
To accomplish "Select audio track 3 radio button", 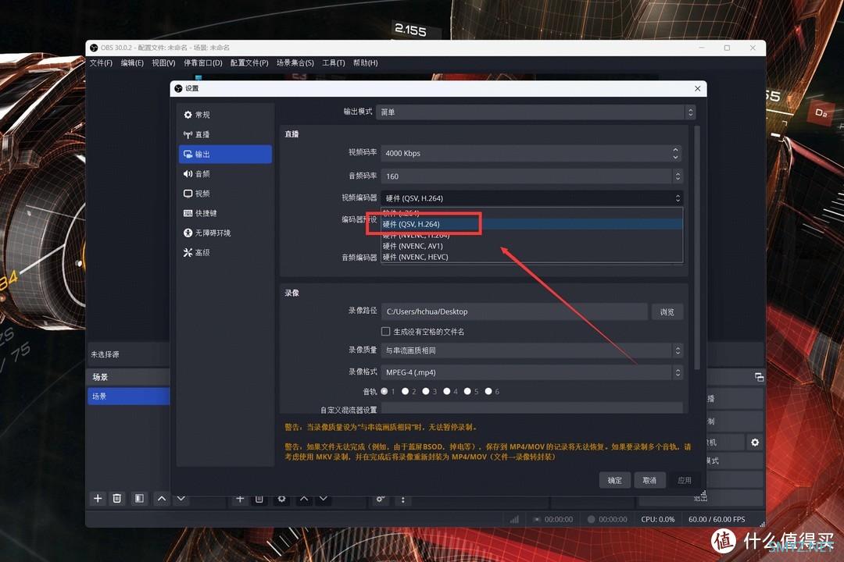I will (426, 392).
